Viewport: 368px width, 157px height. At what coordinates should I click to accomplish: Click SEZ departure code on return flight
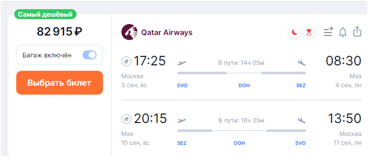[x=182, y=143]
